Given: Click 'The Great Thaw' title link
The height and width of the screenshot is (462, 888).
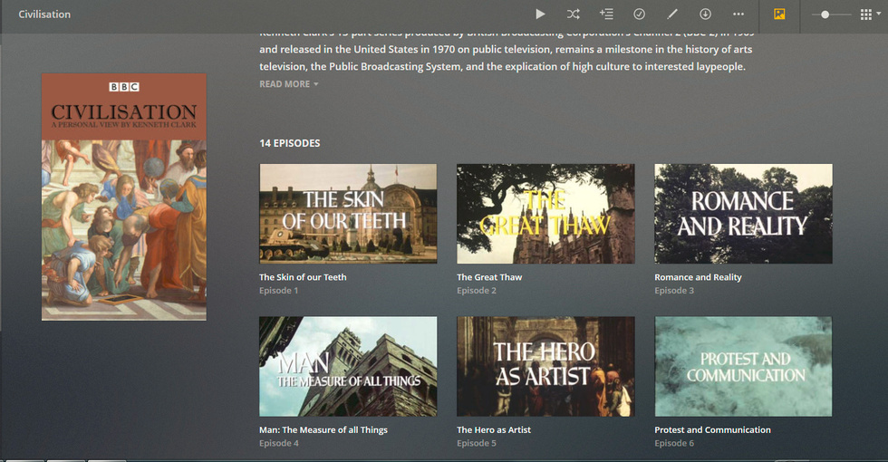Looking at the screenshot, I should point(489,277).
